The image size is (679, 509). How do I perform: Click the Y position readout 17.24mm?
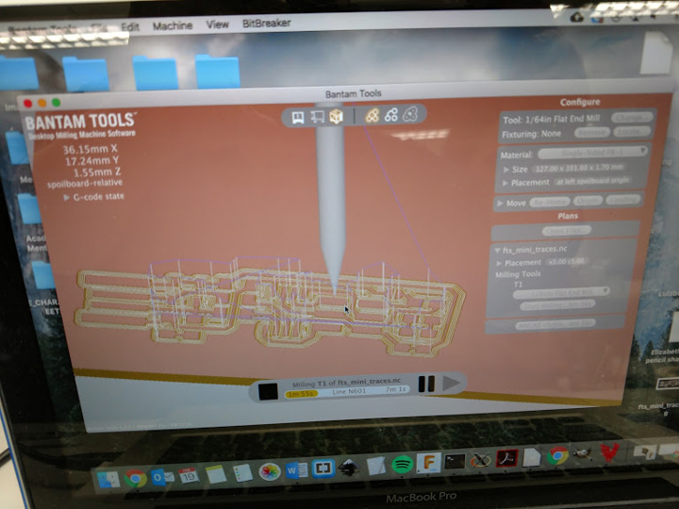(x=91, y=161)
